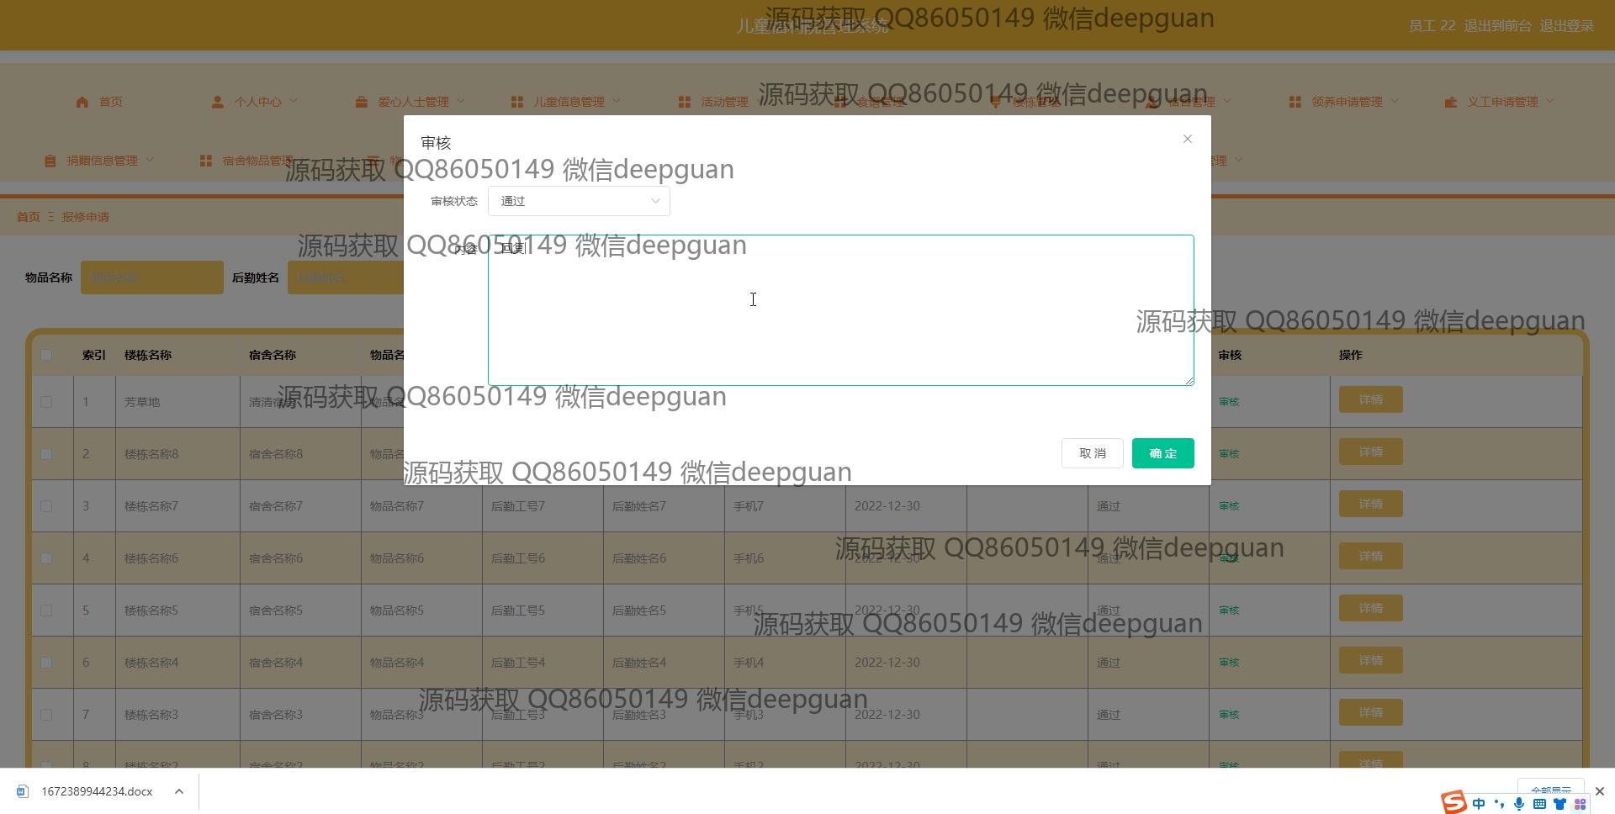The height and width of the screenshot is (814, 1615).
Task: Click 退出登录 in the top bar
Action: click(1566, 26)
